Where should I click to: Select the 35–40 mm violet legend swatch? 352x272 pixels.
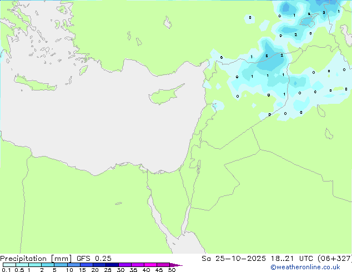coord(137,265)
